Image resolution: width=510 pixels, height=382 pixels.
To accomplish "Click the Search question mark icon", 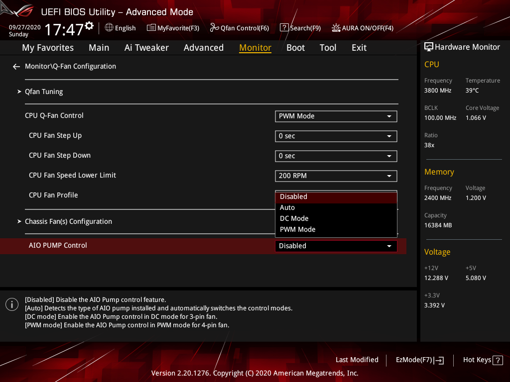I will click(x=284, y=28).
